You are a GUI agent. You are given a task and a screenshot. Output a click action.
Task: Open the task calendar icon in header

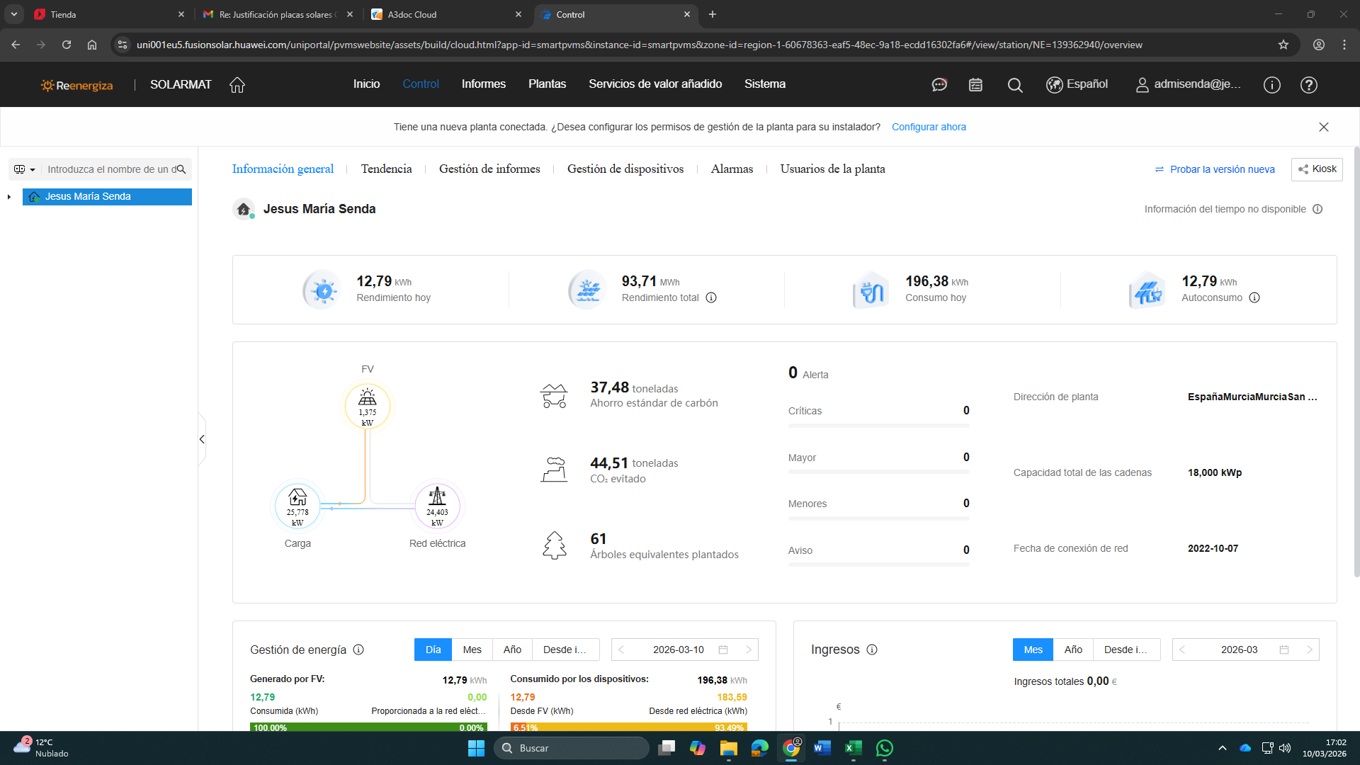[975, 85]
